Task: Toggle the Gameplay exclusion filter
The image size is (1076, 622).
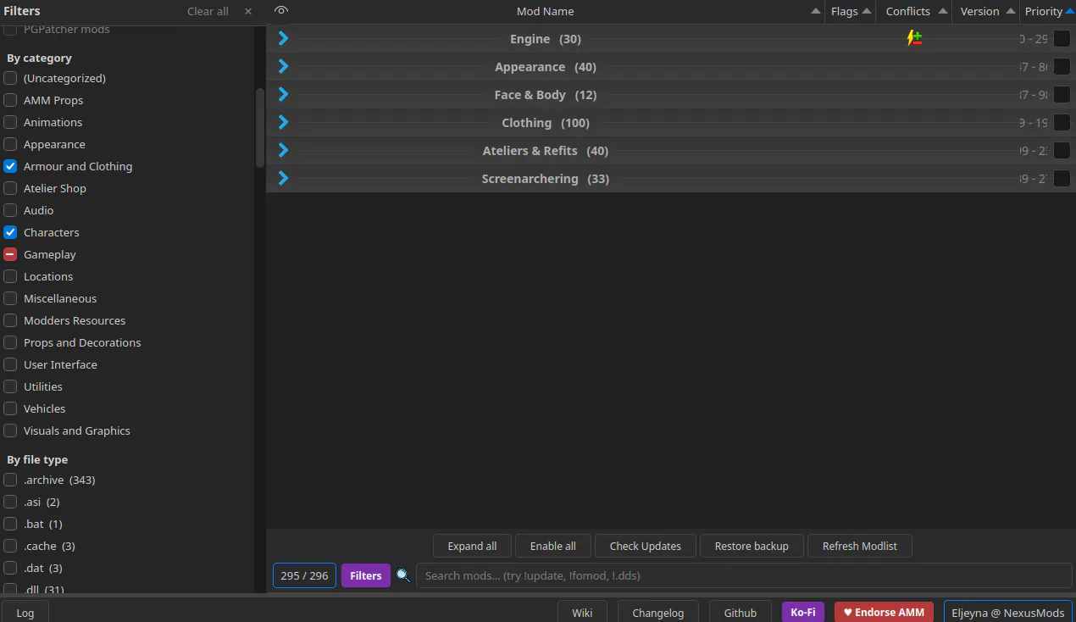Action: coord(10,254)
